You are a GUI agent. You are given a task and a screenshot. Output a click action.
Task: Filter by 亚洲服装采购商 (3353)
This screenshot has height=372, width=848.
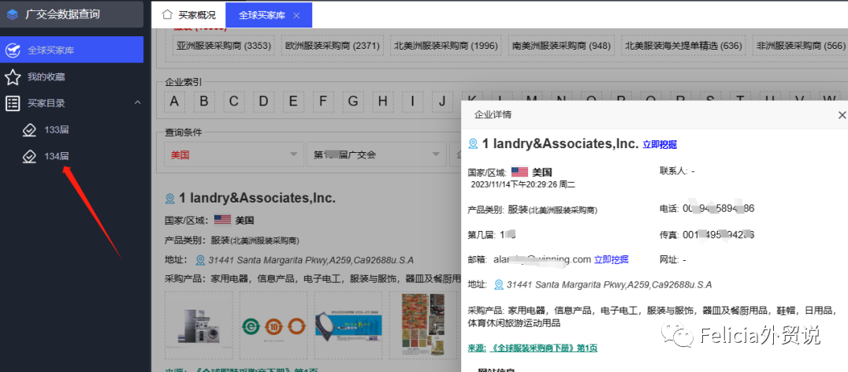tap(224, 46)
